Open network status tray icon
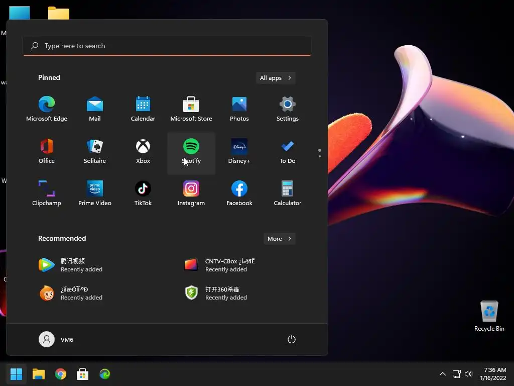 click(456, 374)
